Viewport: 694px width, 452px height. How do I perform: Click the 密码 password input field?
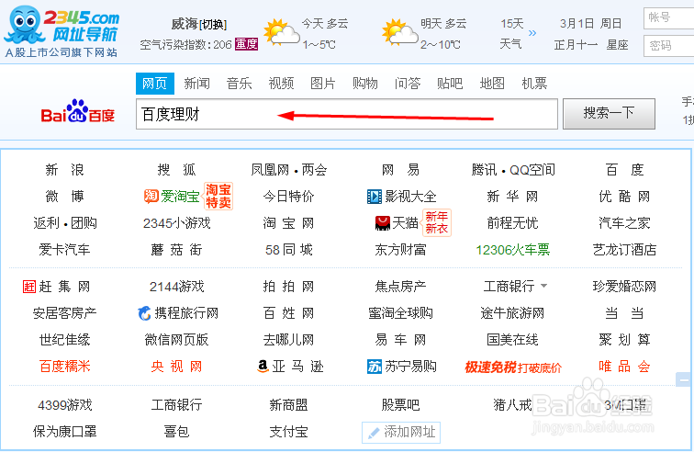pyautogui.click(x=669, y=46)
